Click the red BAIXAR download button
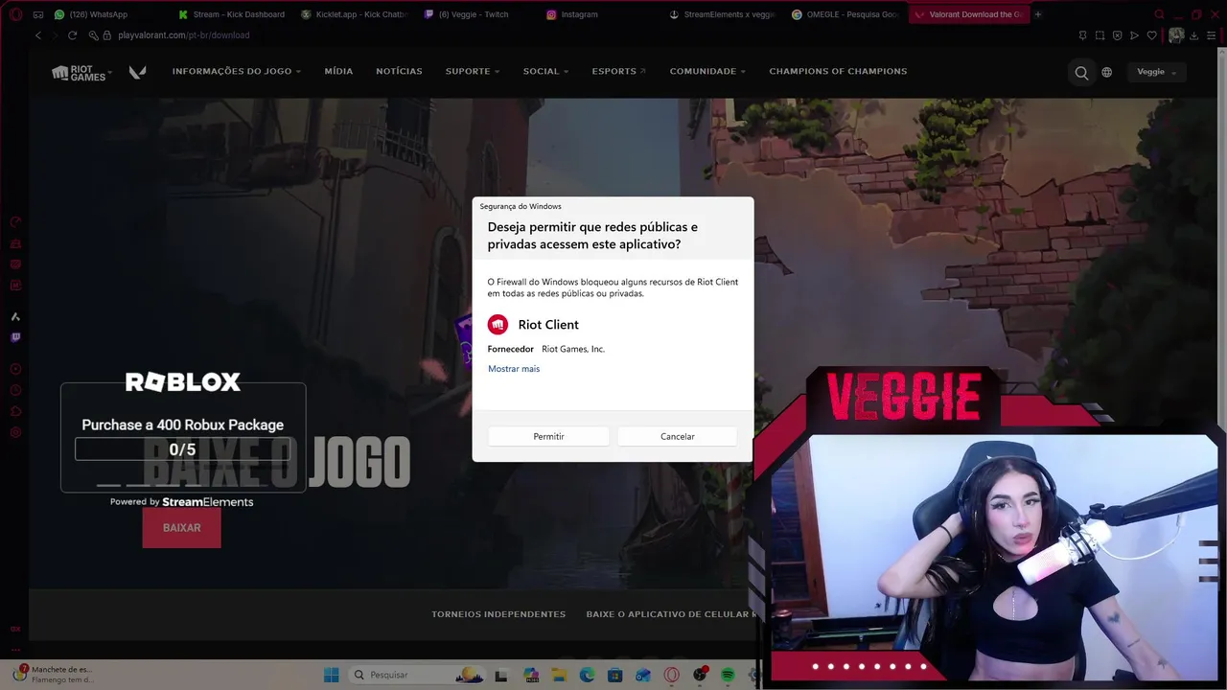Image resolution: width=1227 pixels, height=690 pixels. click(181, 528)
